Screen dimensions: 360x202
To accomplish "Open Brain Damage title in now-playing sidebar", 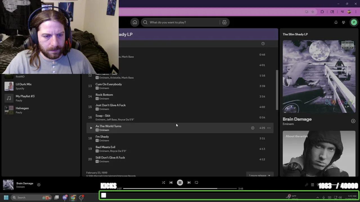I will point(297,119).
